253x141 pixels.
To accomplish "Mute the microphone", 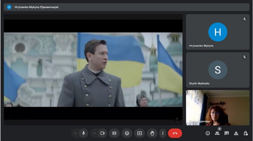I will [x=83, y=133].
